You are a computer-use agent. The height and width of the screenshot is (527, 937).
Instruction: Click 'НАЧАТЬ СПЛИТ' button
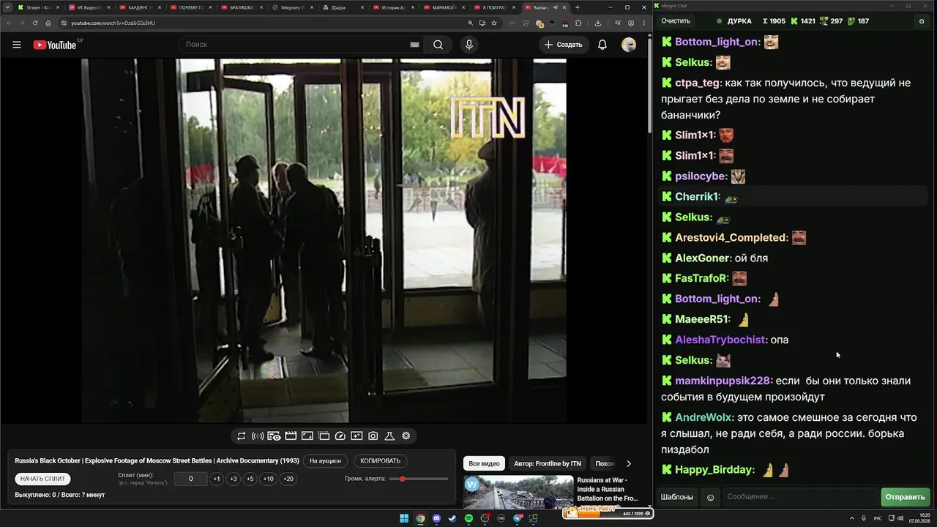tap(43, 479)
